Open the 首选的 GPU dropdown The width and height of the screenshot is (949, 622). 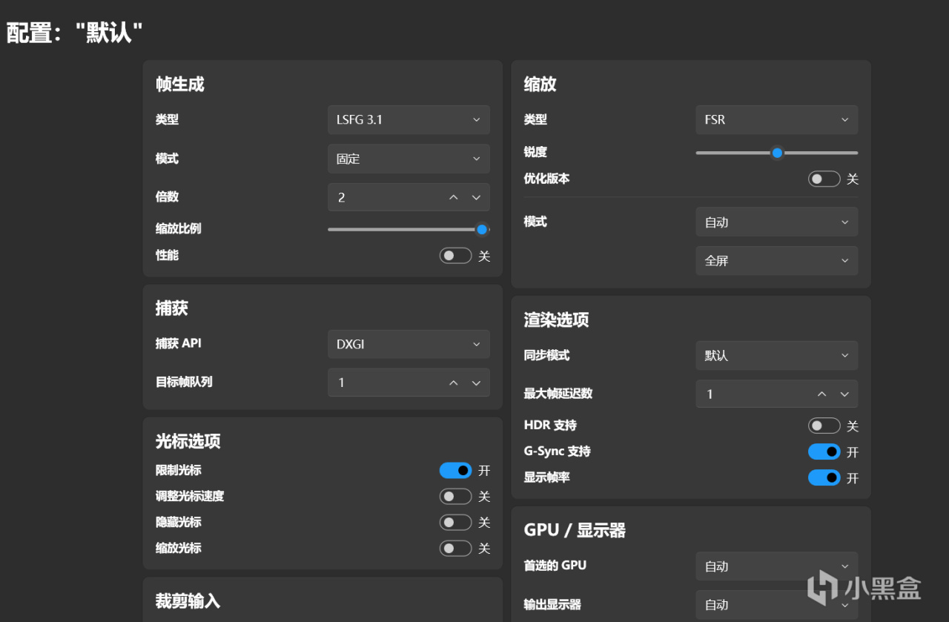(776, 566)
